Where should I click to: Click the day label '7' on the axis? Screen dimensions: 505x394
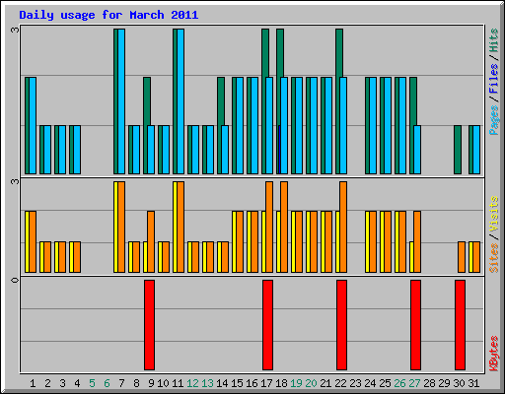point(121,383)
